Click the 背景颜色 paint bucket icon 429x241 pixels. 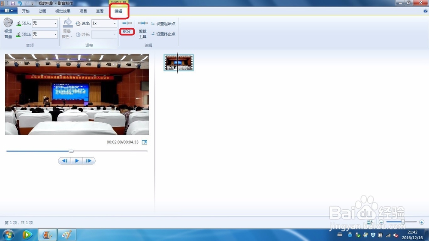pos(68,23)
